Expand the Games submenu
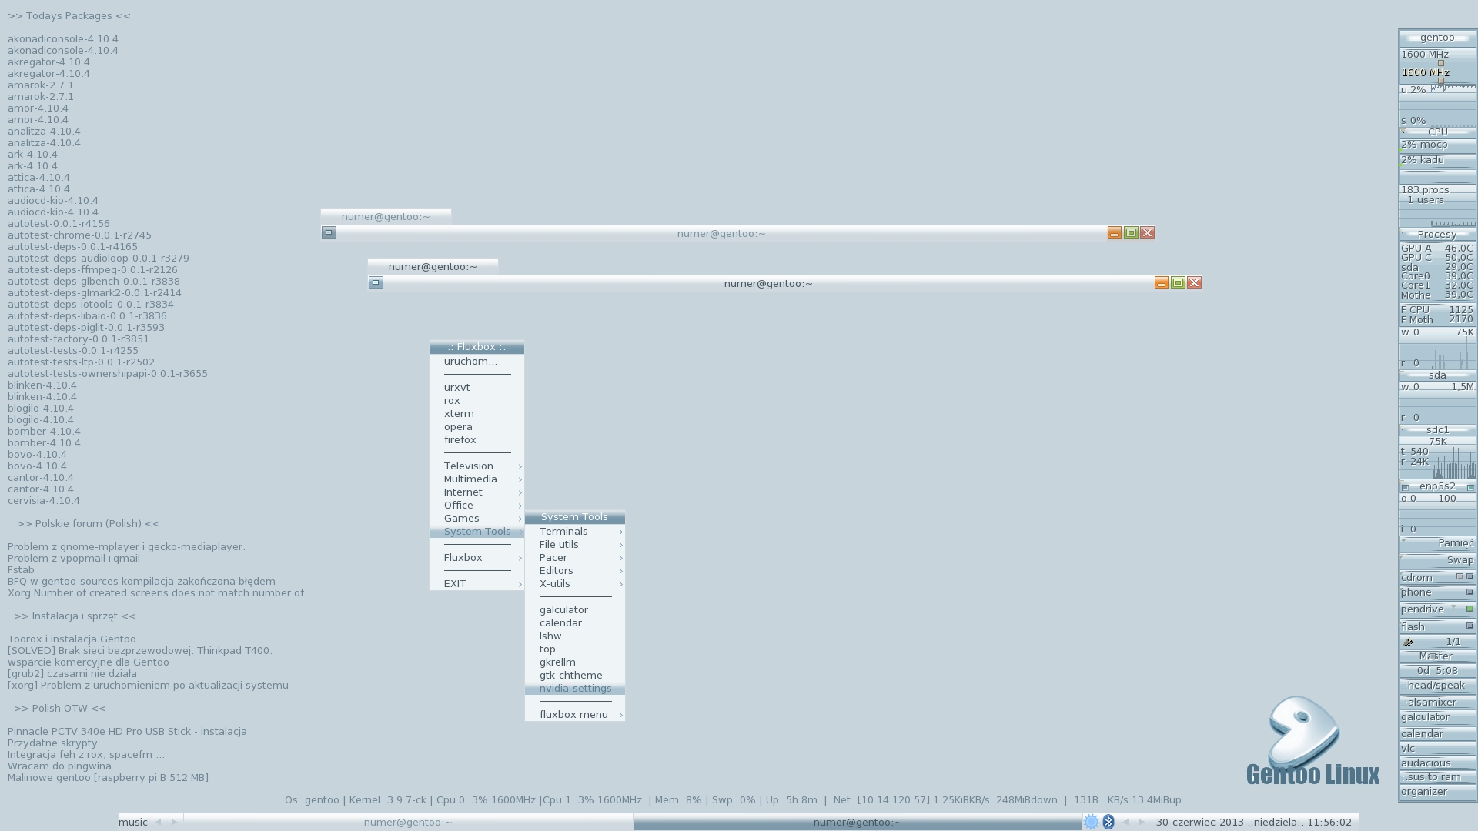The width and height of the screenshot is (1478, 831). click(x=477, y=518)
